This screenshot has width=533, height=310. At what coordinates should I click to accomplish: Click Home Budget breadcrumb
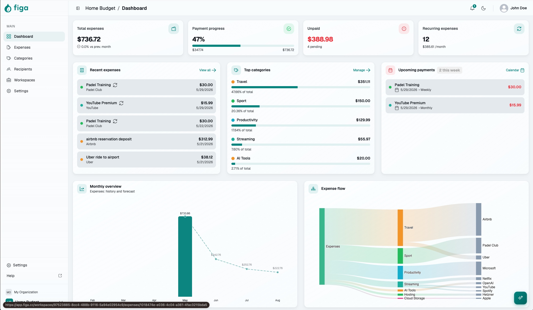coord(100,8)
